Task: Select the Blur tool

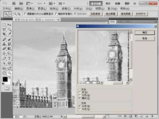Action: [4, 53]
